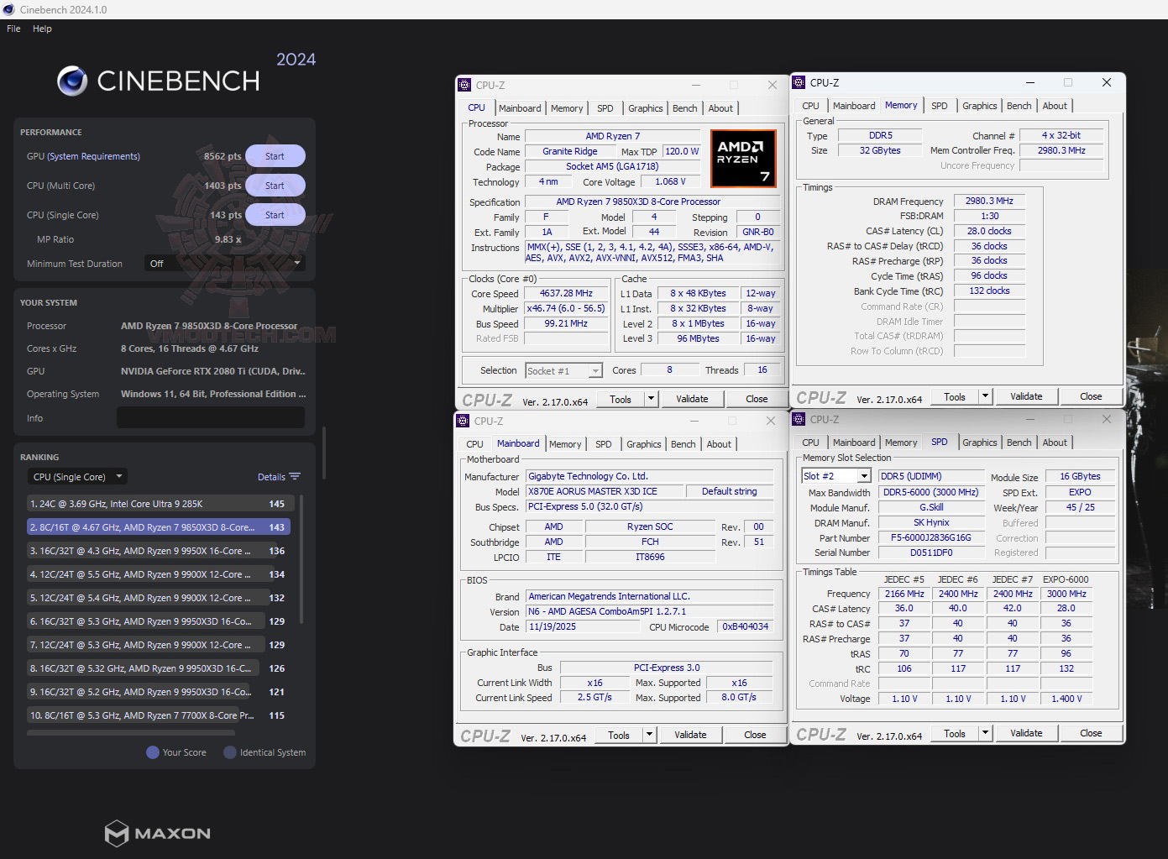The width and height of the screenshot is (1168, 859).
Task: Click the X870E AORUS MASTER X3D ICE model field
Action: [x=604, y=491]
